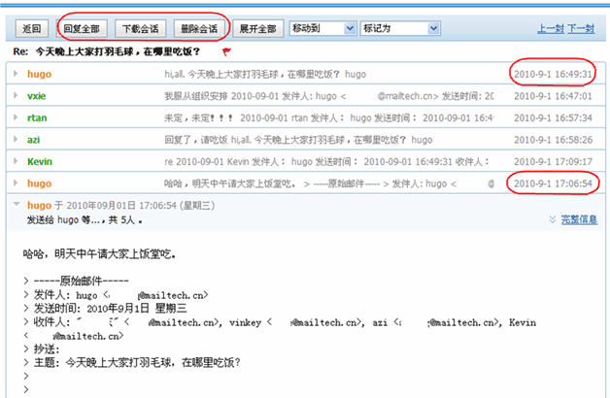Viewport: 610px width, 398px height.
Task: Expand the azi message row triangle
Action: click(16, 139)
